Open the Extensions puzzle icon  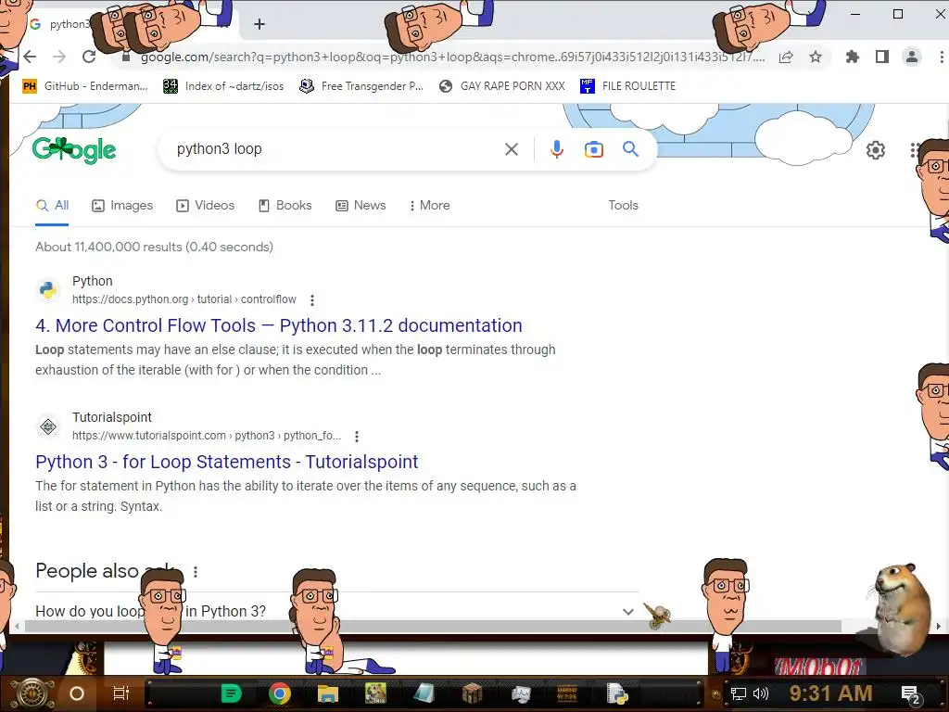tap(853, 57)
